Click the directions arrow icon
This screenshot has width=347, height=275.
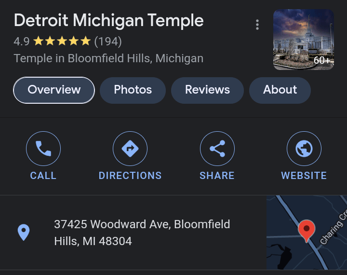[x=130, y=149]
